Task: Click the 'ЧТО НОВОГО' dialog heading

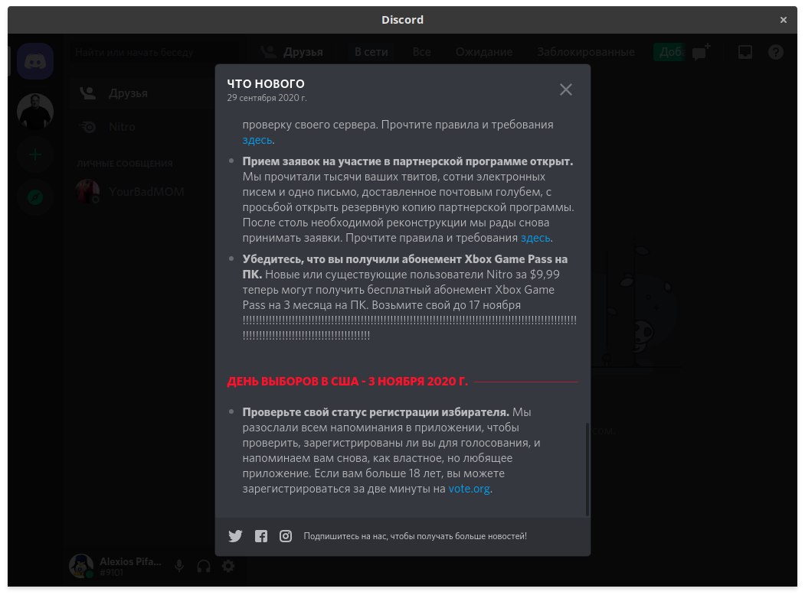Action: [266, 83]
